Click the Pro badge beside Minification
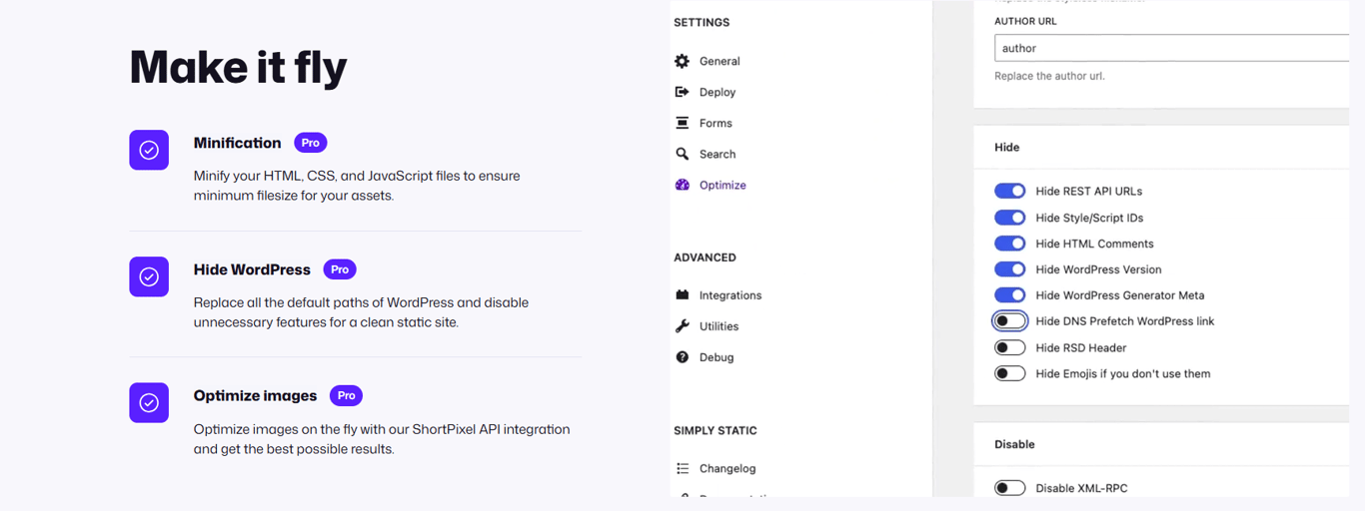The width and height of the screenshot is (1365, 511). click(x=311, y=143)
